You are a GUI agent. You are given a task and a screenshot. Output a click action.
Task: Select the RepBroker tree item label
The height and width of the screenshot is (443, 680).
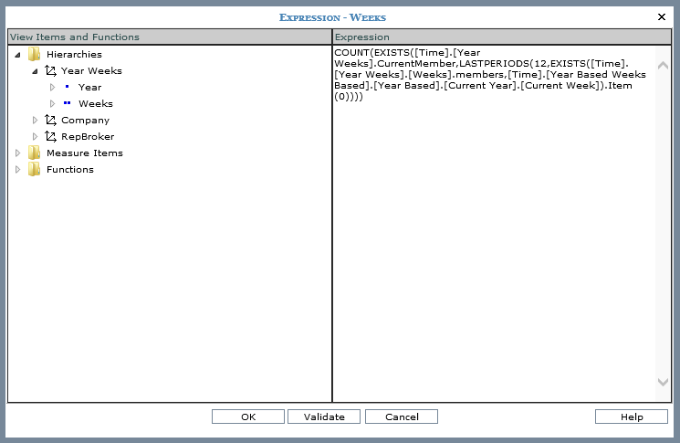[88, 137]
